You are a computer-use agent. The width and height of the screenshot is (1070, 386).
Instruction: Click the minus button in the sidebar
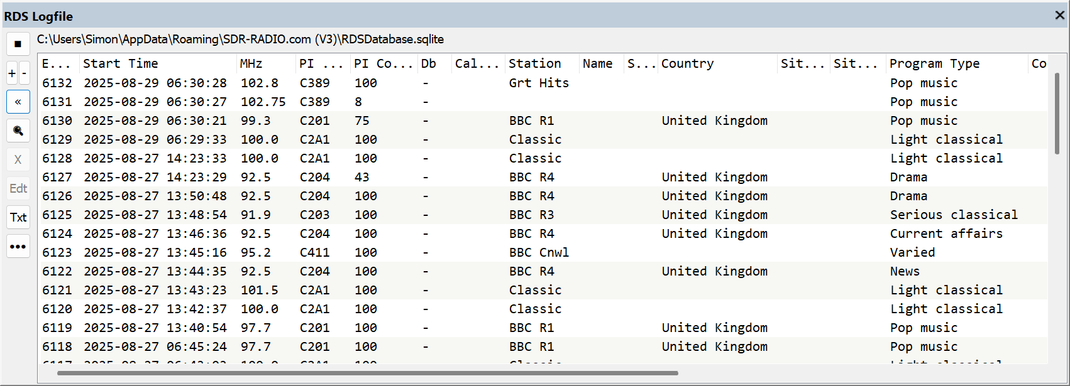pos(25,73)
